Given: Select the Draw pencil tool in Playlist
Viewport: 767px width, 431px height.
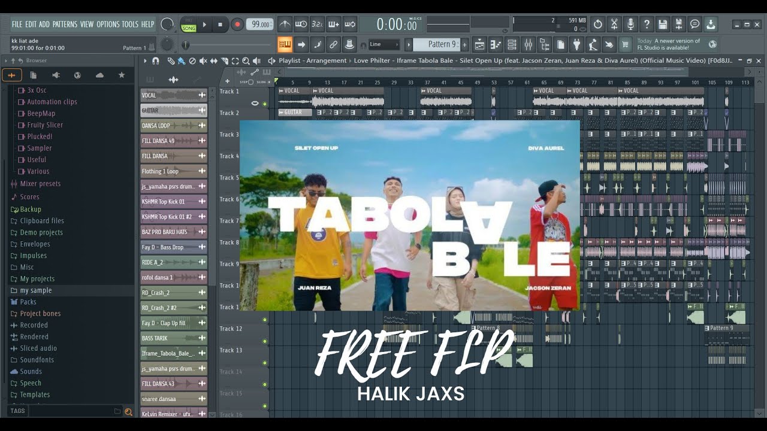Looking at the screenshot, I should tap(171, 60).
